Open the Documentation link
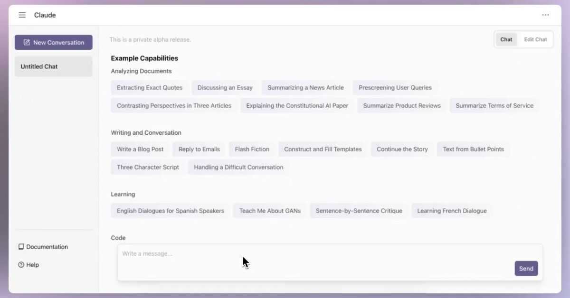Image resolution: width=570 pixels, height=298 pixels. pyautogui.click(x=43, y=247)
